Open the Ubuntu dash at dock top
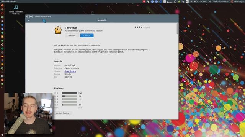Screen dimensions: 245x137 pos(2,5)
